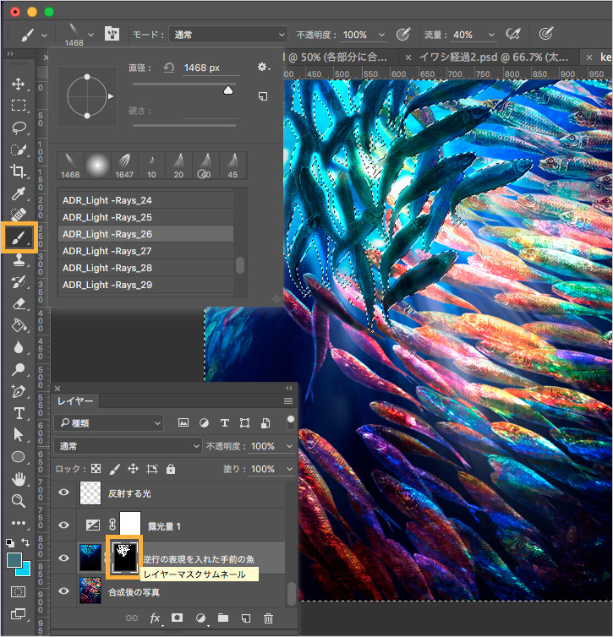Image resolution: width=613 pixels, height=637 pixels.
Task: Hide the 反射する光 layer
Action: pyautogui.click(x=63, y=493)
